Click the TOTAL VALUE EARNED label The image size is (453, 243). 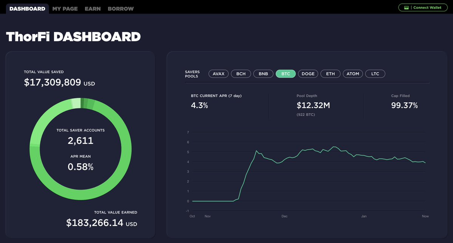116,212
